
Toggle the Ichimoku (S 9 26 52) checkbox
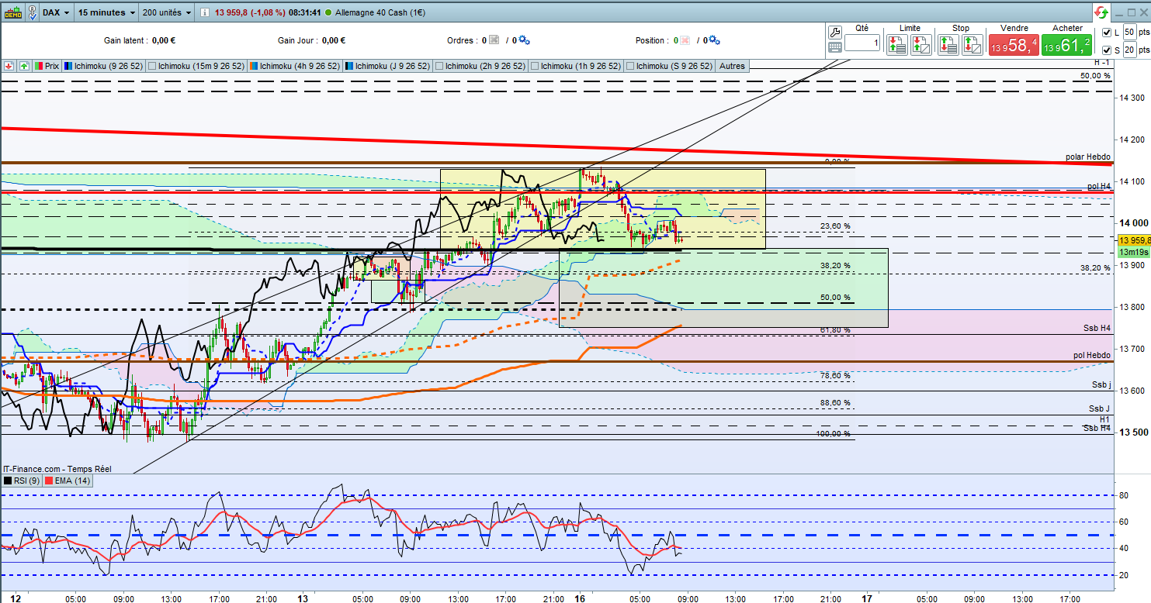click(629, 66)
